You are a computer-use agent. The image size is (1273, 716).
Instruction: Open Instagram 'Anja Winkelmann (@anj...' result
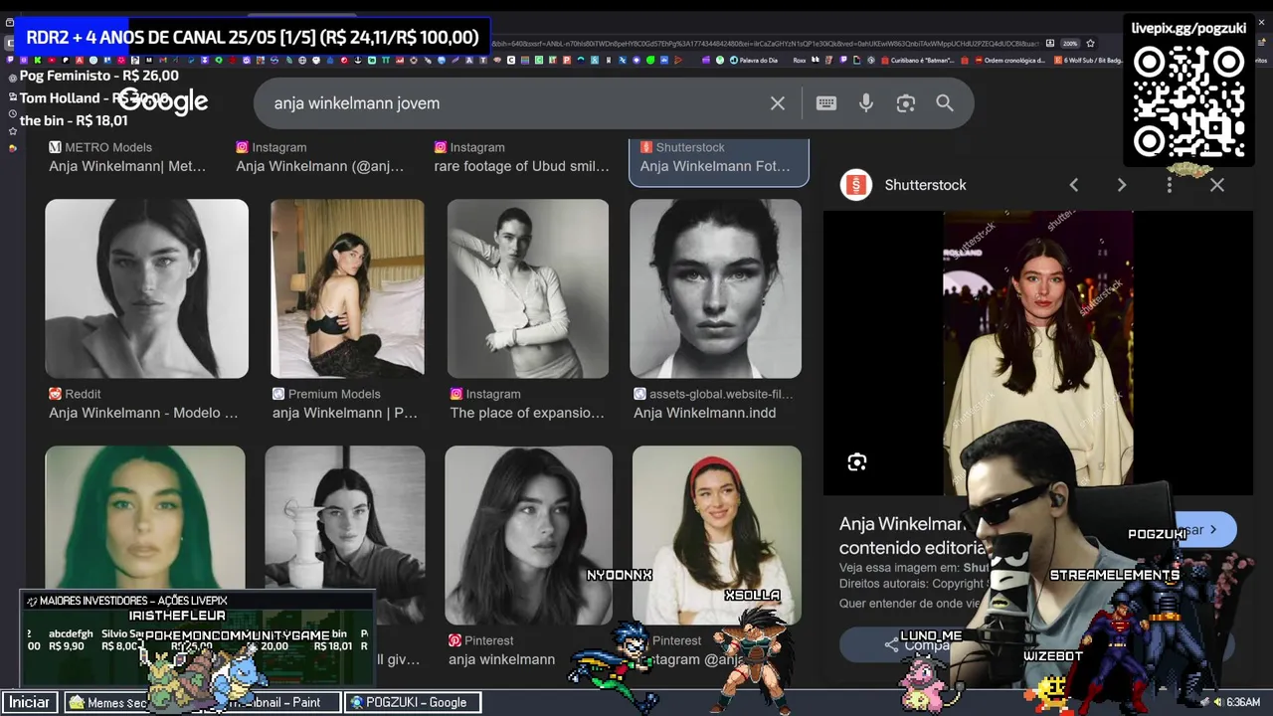[320, 166]
